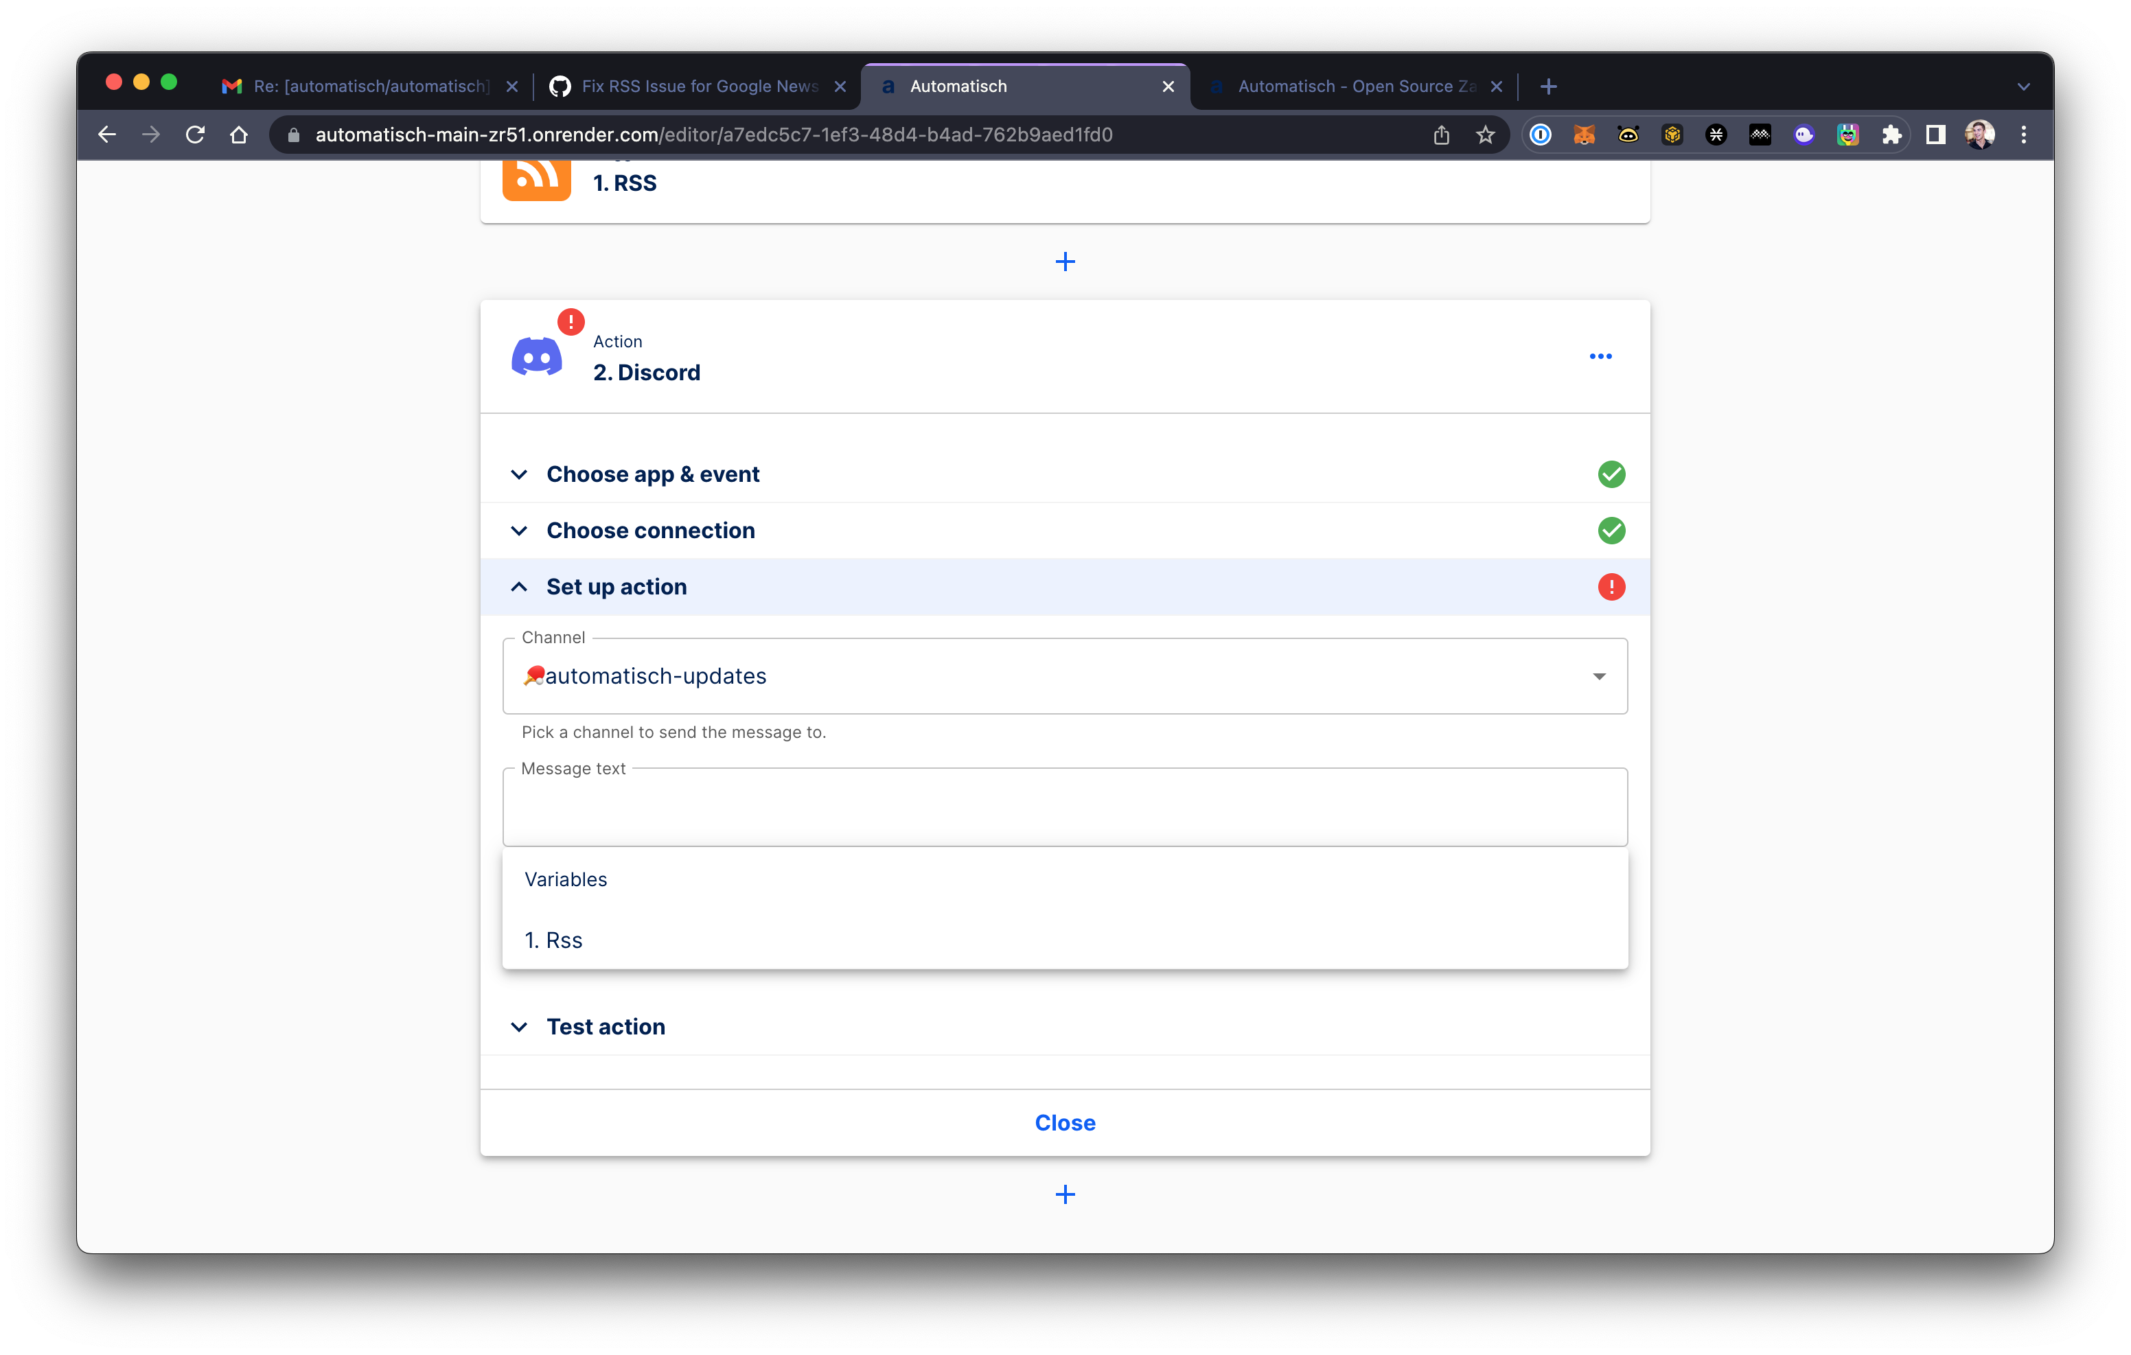This screenshot has width=2131, height=1355.
Task: Open the Channel dropdown
Action: 1065,676
